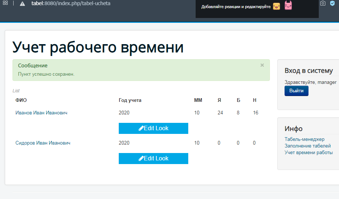Open the Табель-менеджер menu link
This screenshot has width=339, height=199.
click(x=304, y=139)
